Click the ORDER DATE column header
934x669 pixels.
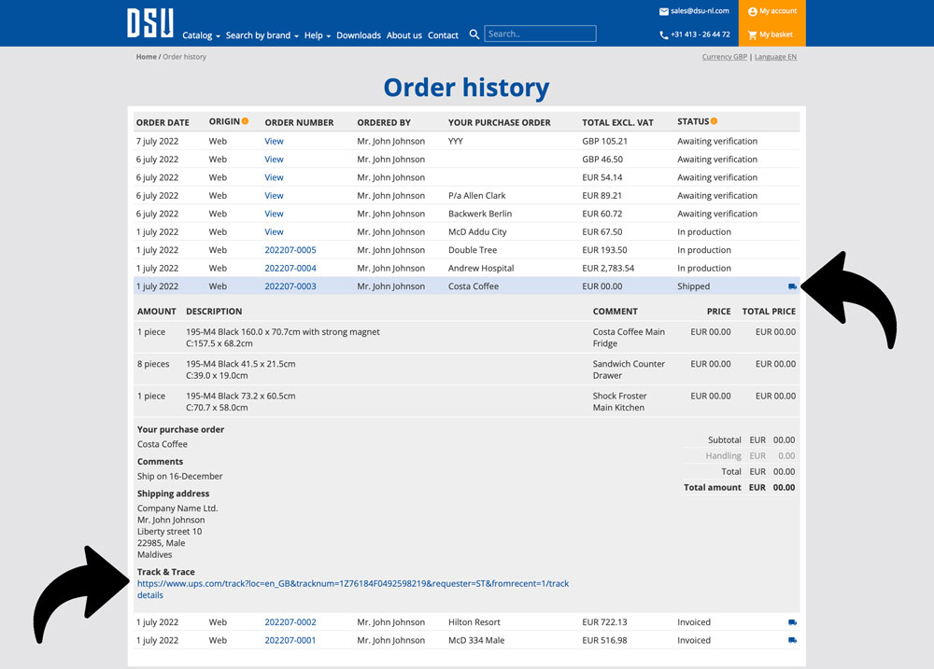click(163, 122)
